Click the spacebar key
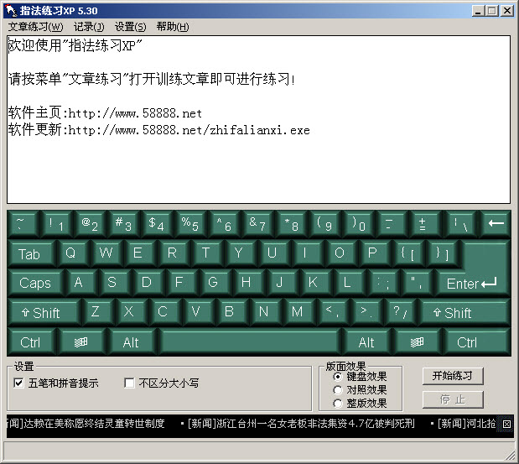 (x=249, y=341)
